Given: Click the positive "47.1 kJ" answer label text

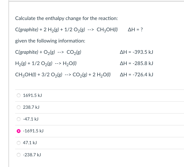Looking at the screenshot, I should pos(30,143).
